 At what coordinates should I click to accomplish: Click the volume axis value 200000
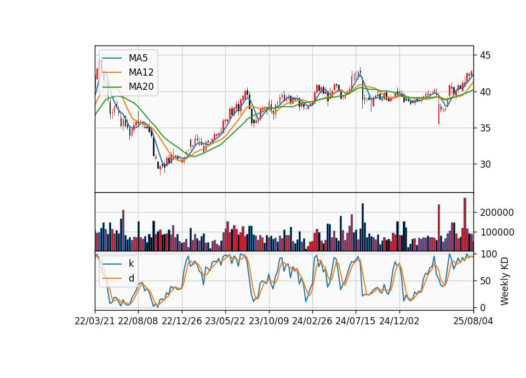coord(497,213)
